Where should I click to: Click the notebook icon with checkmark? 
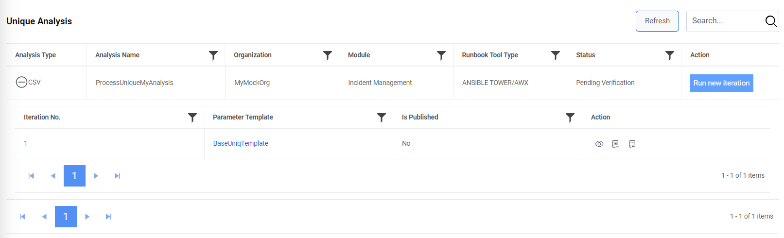point(615,144)
